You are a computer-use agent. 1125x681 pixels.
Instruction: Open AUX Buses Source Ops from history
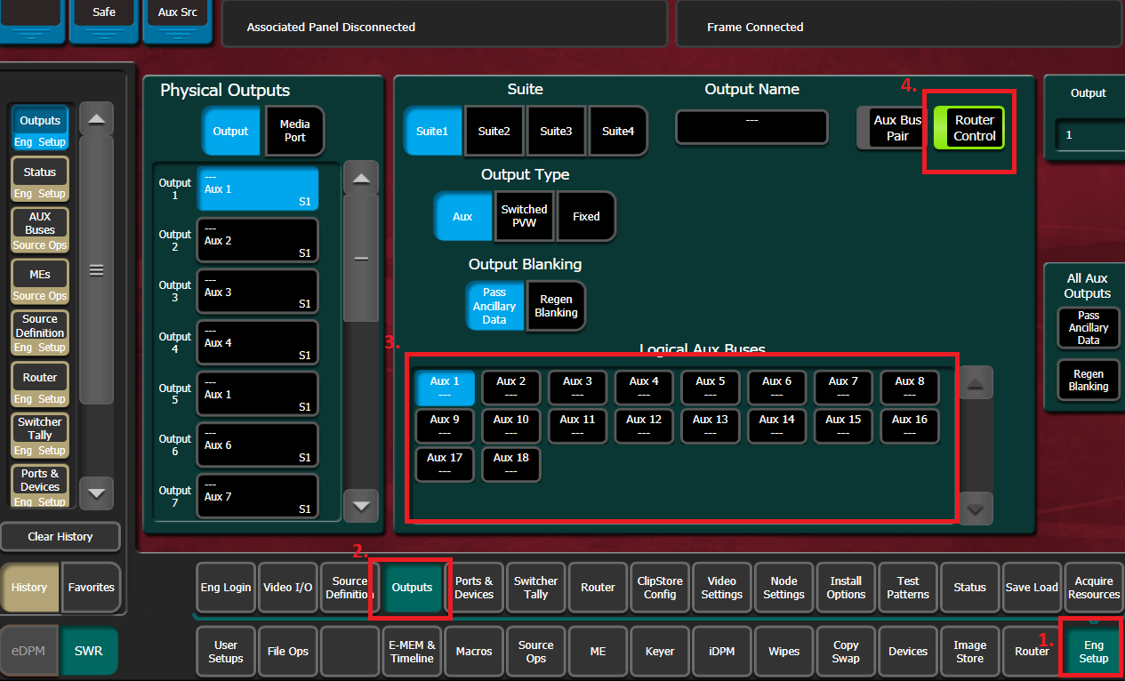(40, 230)
